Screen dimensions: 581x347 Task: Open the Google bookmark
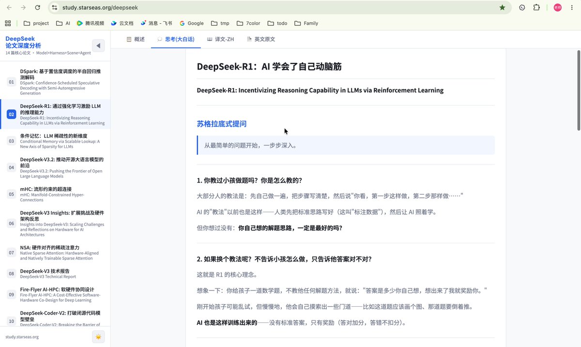192,23
